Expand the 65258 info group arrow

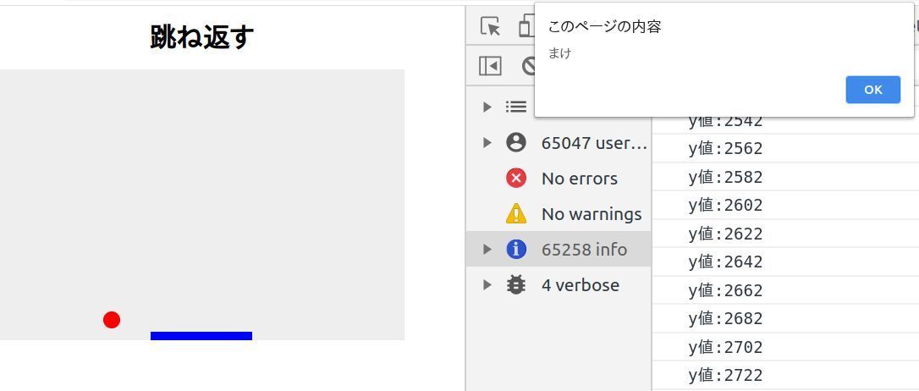487,249
